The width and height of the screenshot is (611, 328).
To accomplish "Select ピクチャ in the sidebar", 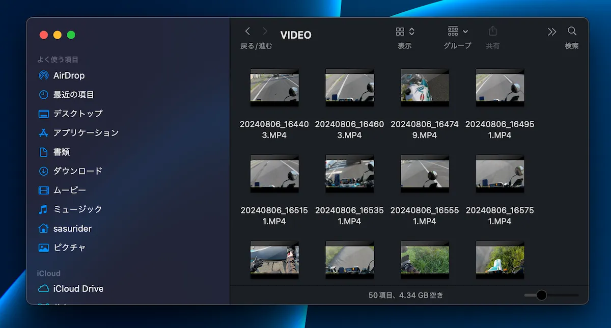I will [70, 248].
